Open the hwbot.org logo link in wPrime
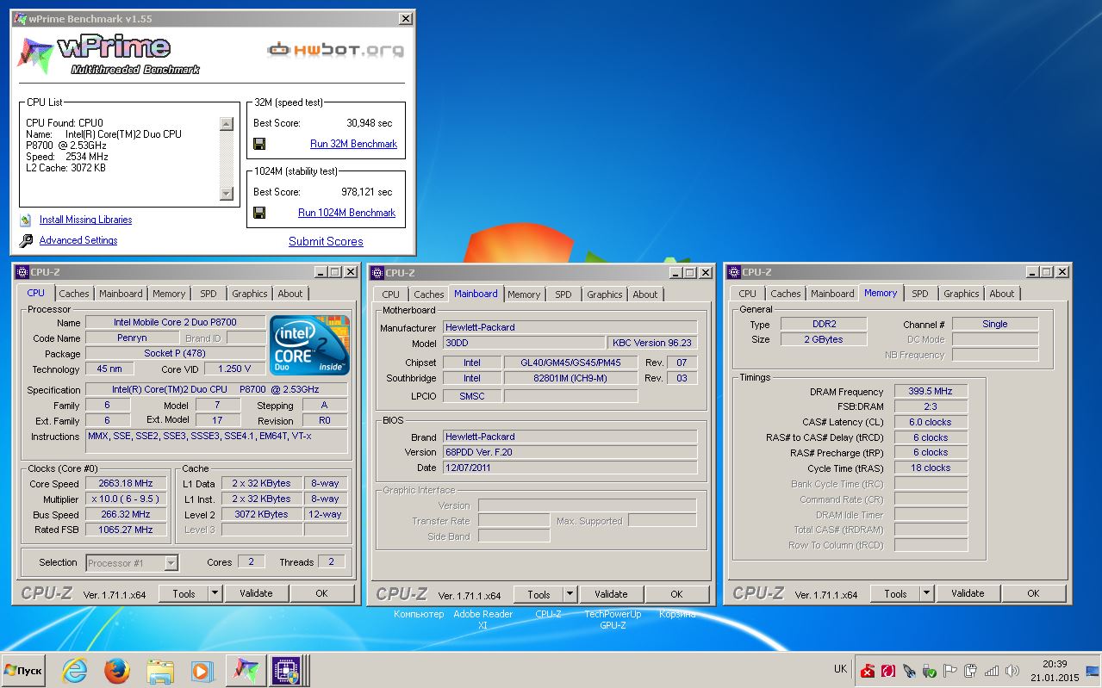This screenshot has width=1102, height=688. 335,50
